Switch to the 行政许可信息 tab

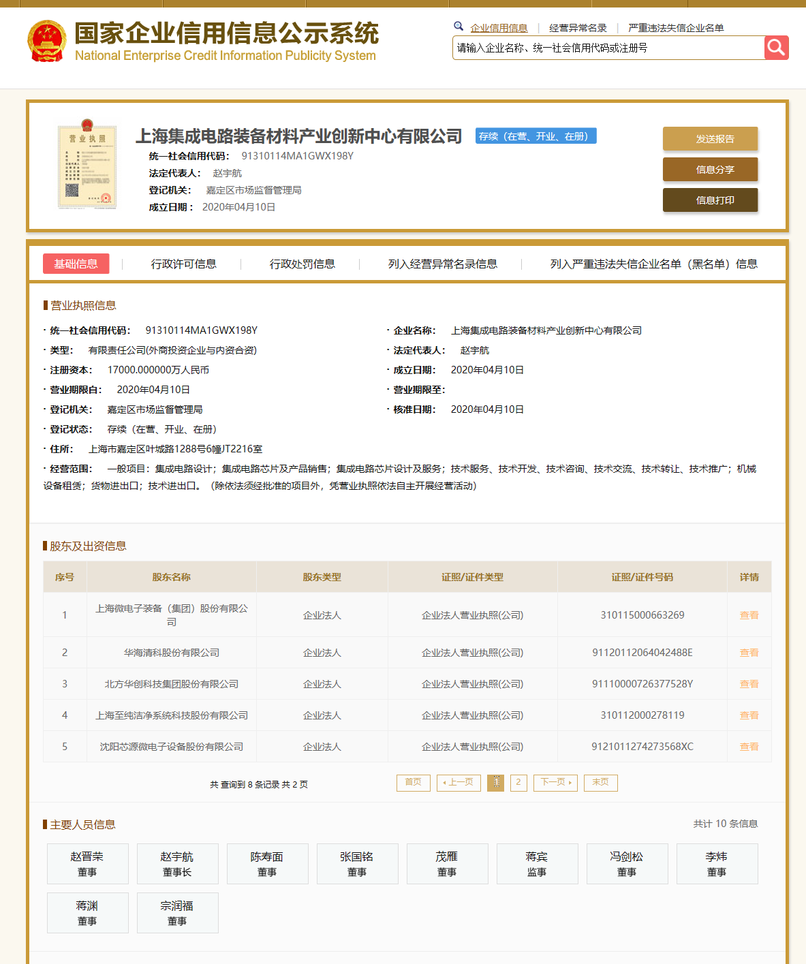point(183,264)
